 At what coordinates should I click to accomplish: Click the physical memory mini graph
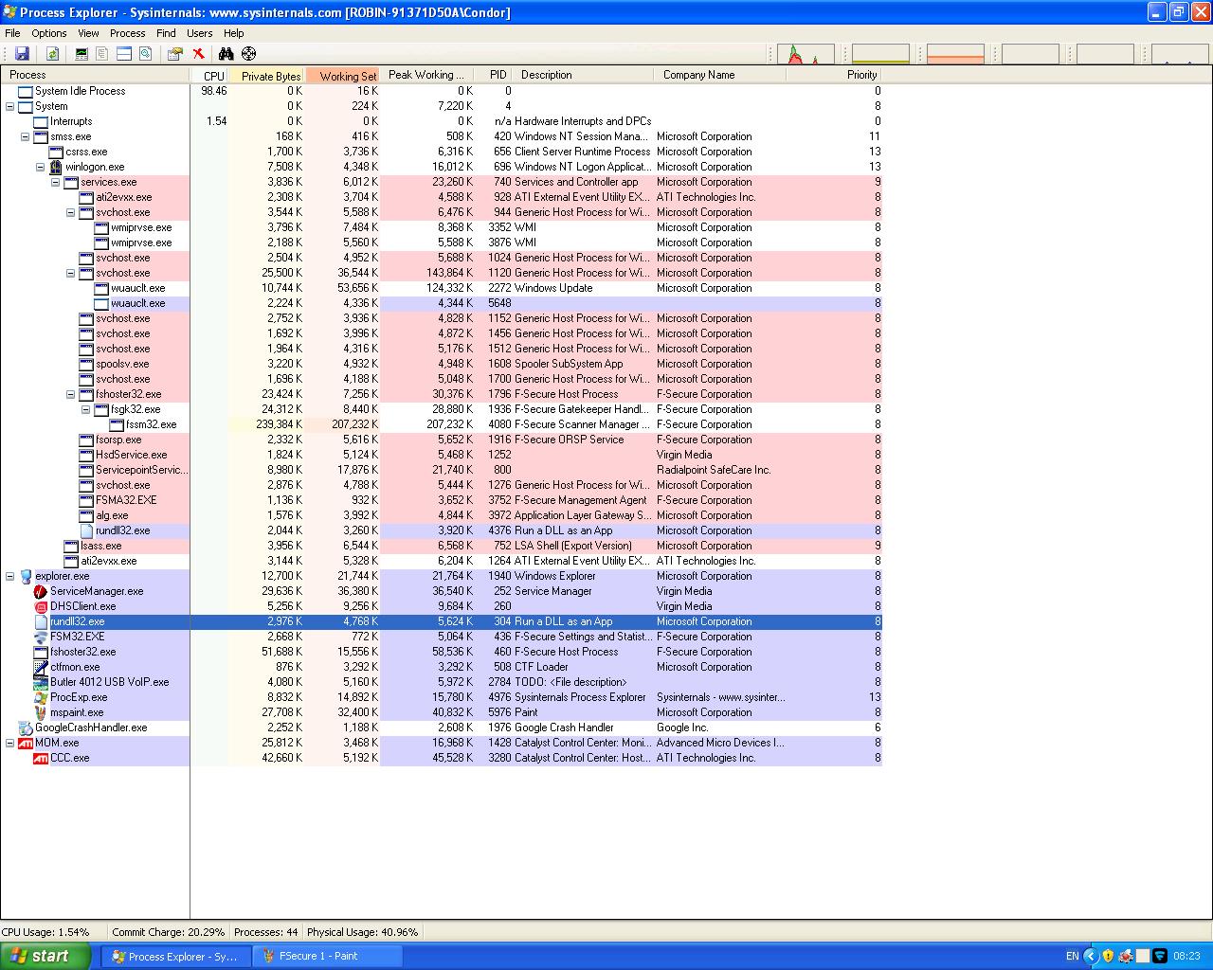tap(955, 54)
